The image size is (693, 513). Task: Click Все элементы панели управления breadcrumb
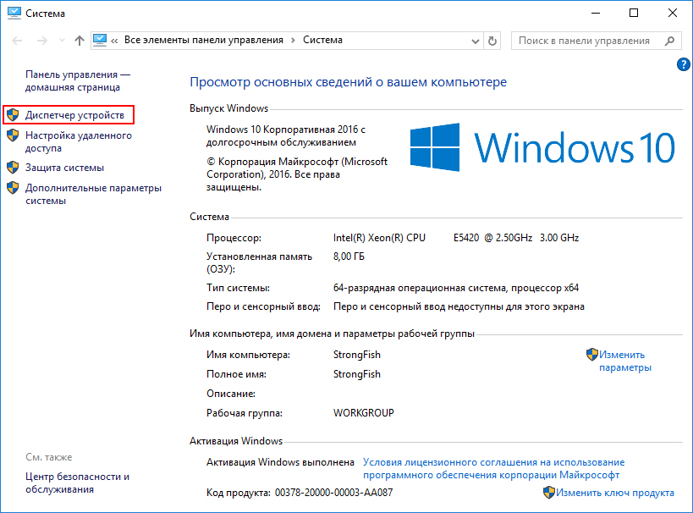(x=204, y=41)
